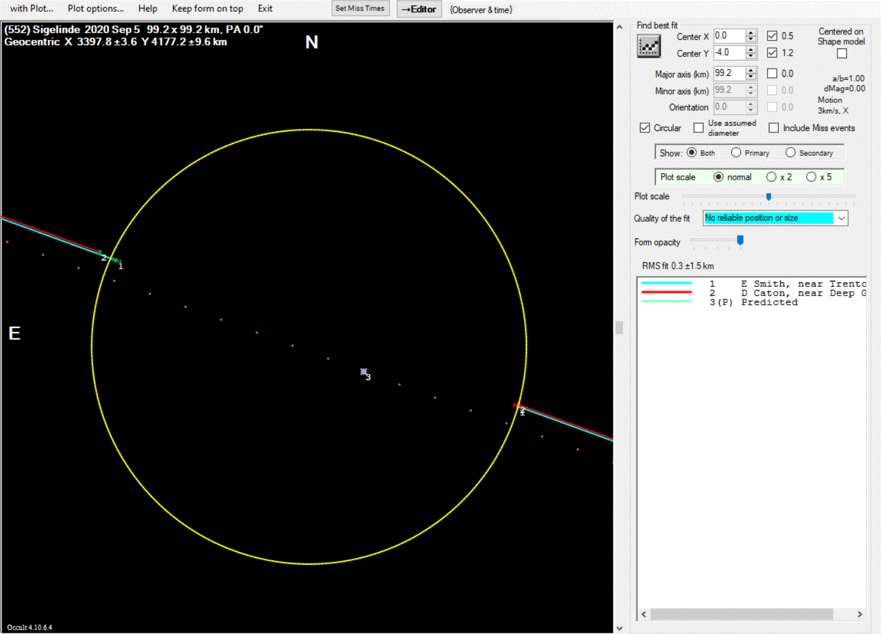Select x 2 plot scale
The width and height of the screenshot is (881, 634).
771,177
